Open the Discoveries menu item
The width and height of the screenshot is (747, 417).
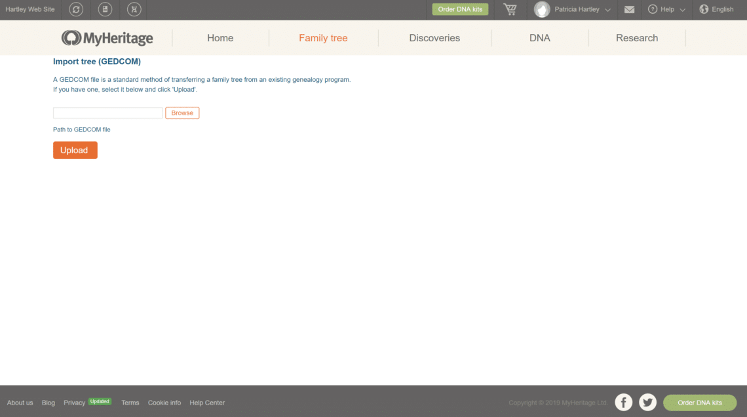[434, 38]
